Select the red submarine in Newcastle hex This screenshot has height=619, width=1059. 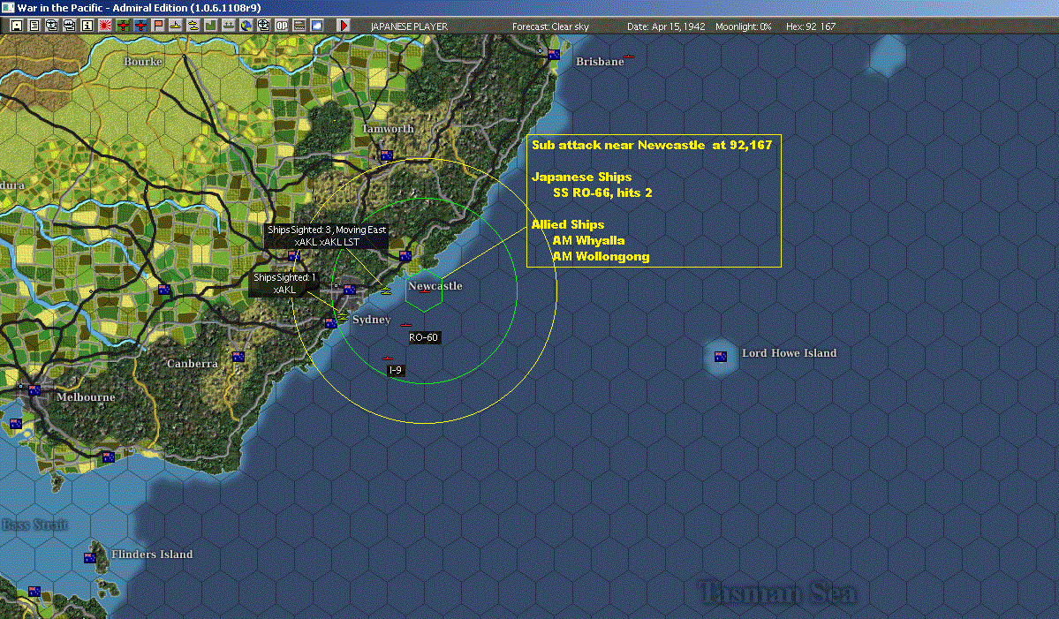tap(424, 292)
